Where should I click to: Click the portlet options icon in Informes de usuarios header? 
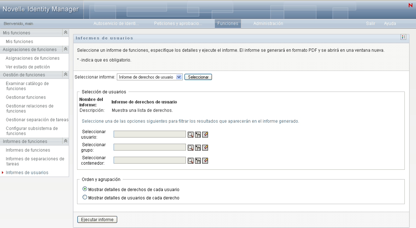pos(403,37)
